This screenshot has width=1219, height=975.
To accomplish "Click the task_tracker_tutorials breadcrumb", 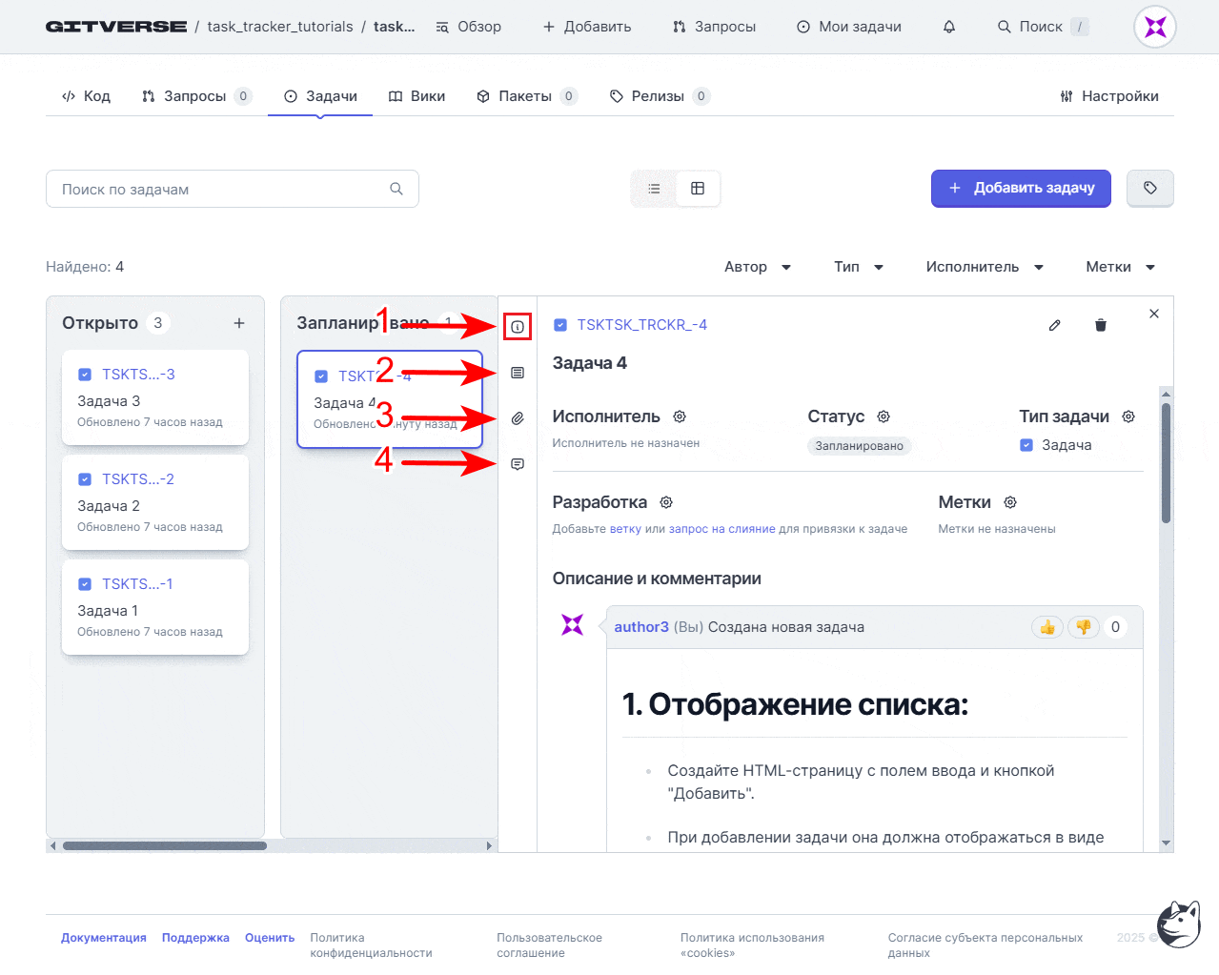I will (280, 27).
